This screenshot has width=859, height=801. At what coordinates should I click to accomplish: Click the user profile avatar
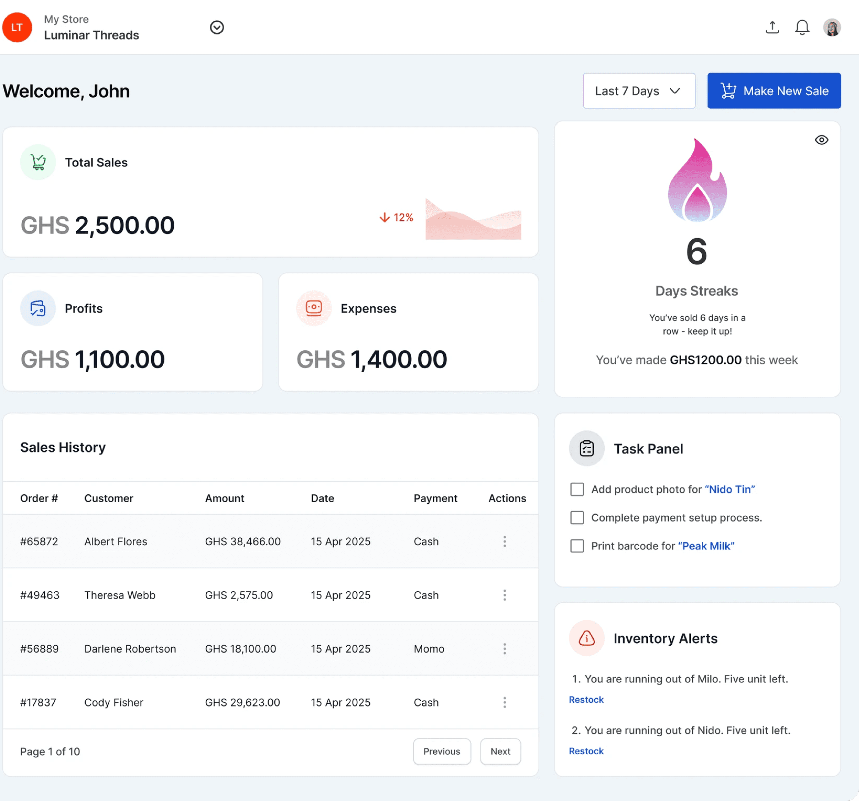832,28
